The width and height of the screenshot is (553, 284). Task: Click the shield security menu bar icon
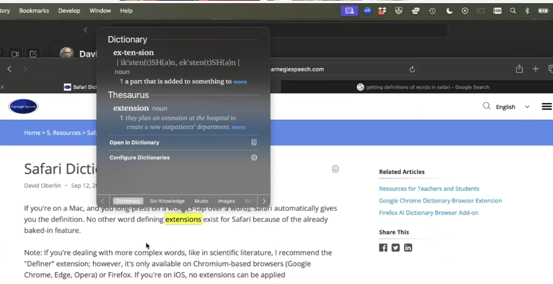[x=398, y=11]
